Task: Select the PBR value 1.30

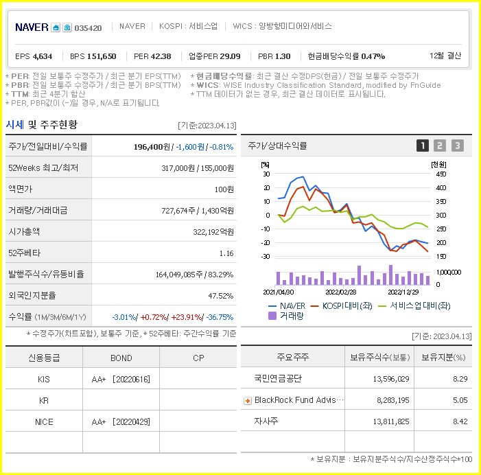Action: click(x=283, y=56)
